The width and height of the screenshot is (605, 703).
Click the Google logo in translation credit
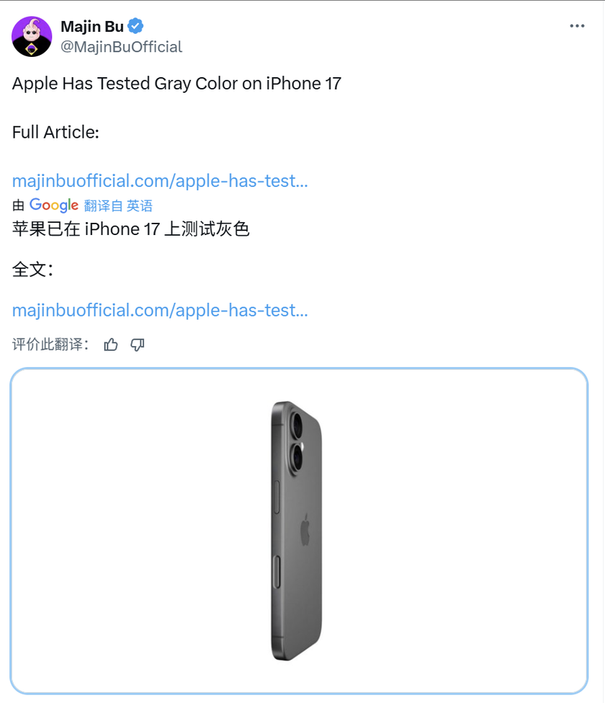54,205
